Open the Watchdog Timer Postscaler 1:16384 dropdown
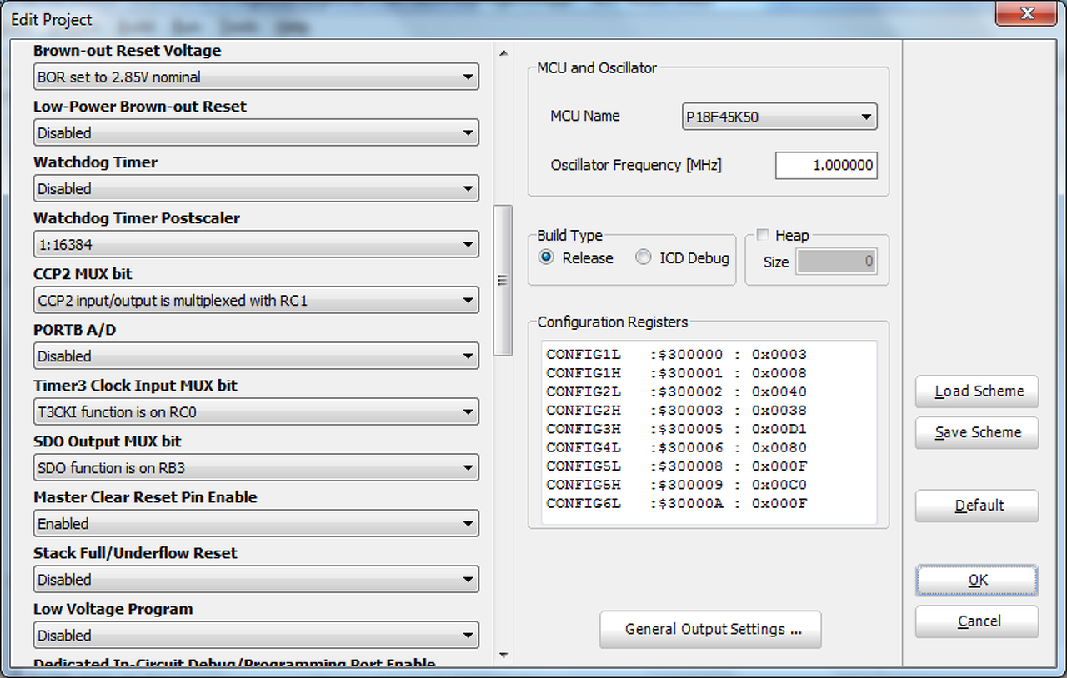The width and height of the screenshot is (1067, 678). 256,245
